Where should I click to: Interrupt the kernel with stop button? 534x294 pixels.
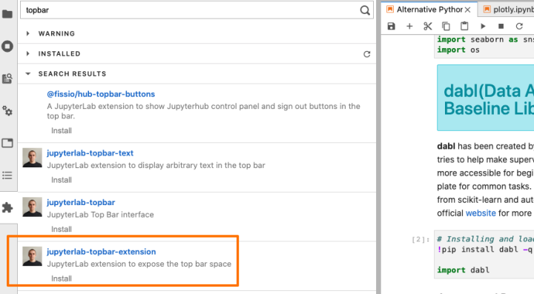point(501,26)
